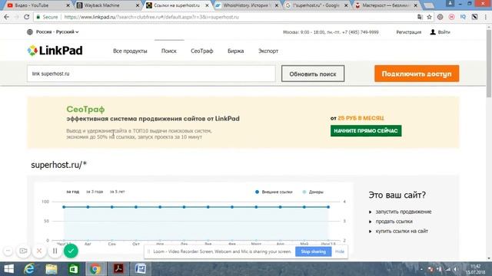
Task: Click Stop sharing in Loom bar
Action: (x=313, y=251)
